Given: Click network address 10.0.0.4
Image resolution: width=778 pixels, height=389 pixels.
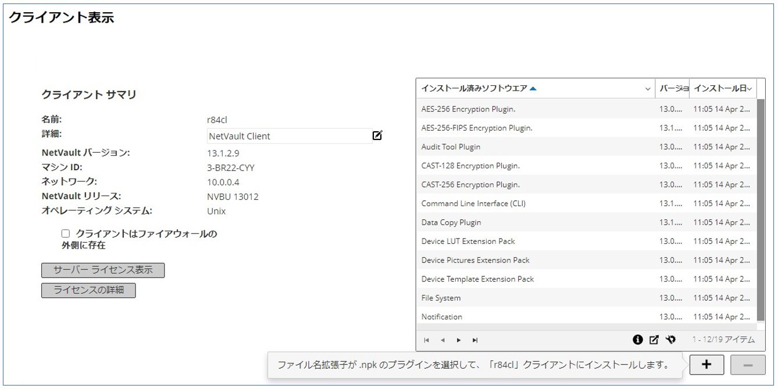Looking at the screenshot, I should point(223,182).
